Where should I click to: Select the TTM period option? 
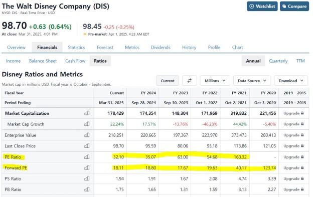click(300, 61)
